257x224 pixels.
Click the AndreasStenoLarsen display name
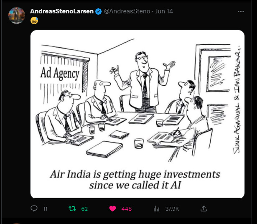point(62,11)
